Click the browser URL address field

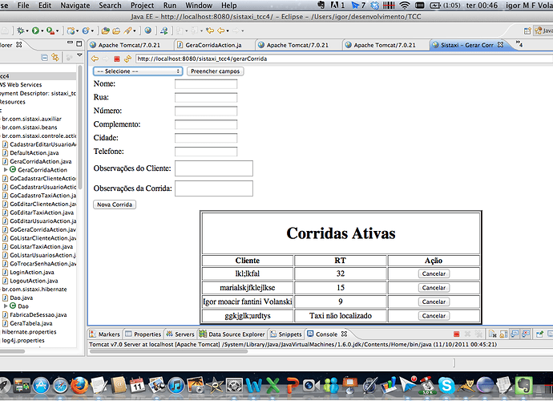point(344,59)
